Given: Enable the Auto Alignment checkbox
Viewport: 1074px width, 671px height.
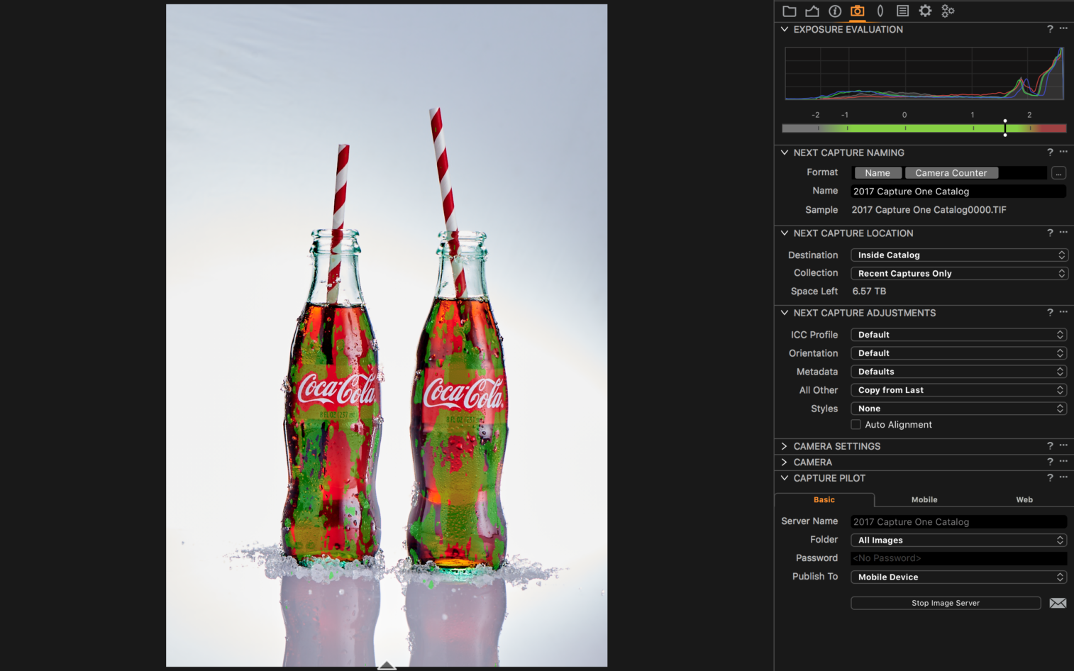Looking at the screenshot, I should click(856, 424).
